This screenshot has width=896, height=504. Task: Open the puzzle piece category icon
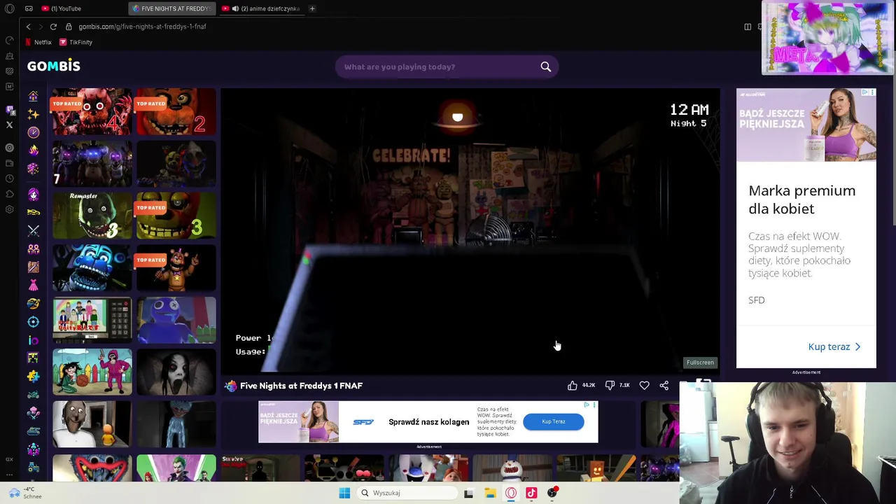coord(33,376)
